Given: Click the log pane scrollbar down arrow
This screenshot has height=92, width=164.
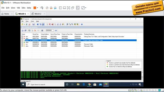Looking at the screenshot, I should 142,79.
